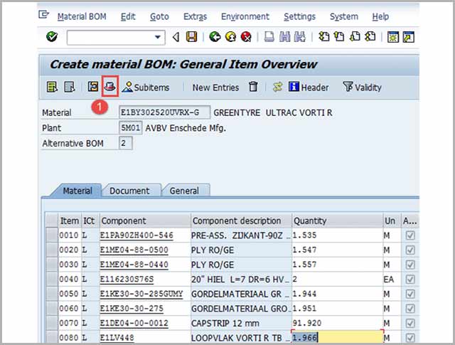Screen dimensions: 455x345
Task: Click the First Page icon
Action: coord(324,37)
